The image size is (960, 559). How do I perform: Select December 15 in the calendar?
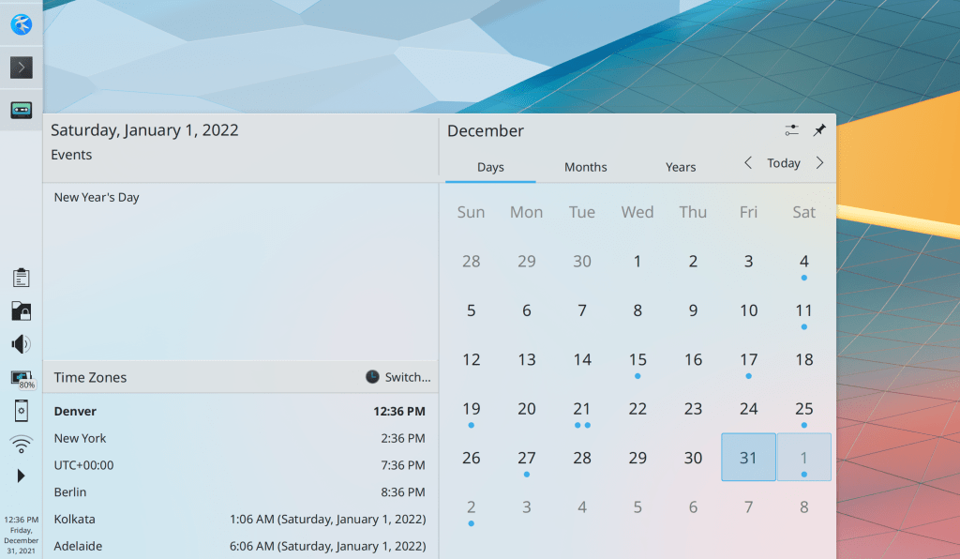click(x=637, y=359)
